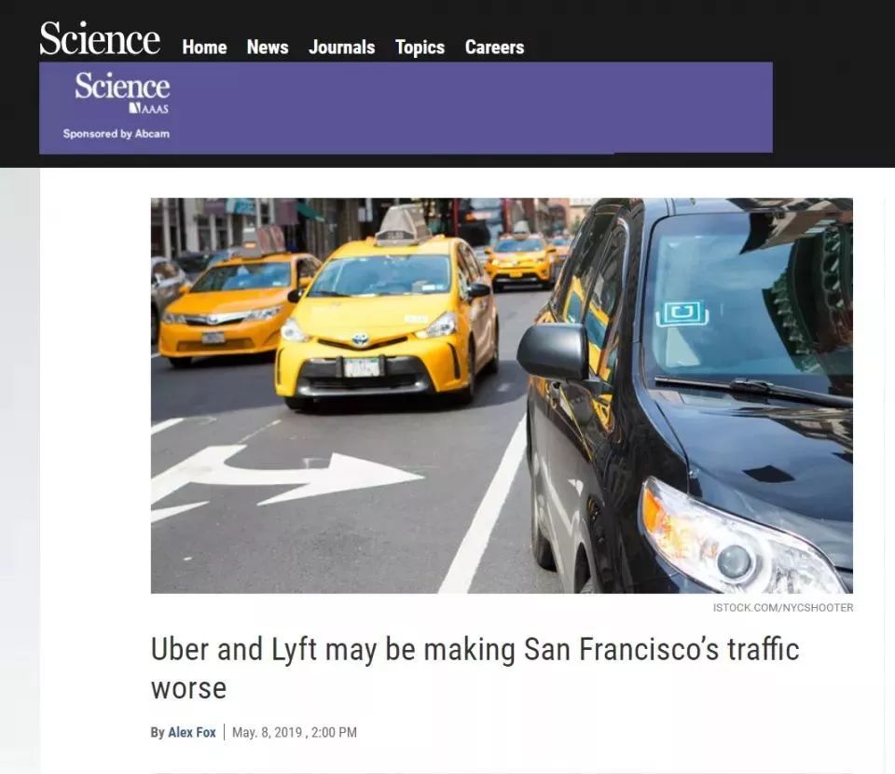Click the yellow Toyota Prius taxi
The width and height of the screenshot is (895, 774).
[x=386, y=321]
